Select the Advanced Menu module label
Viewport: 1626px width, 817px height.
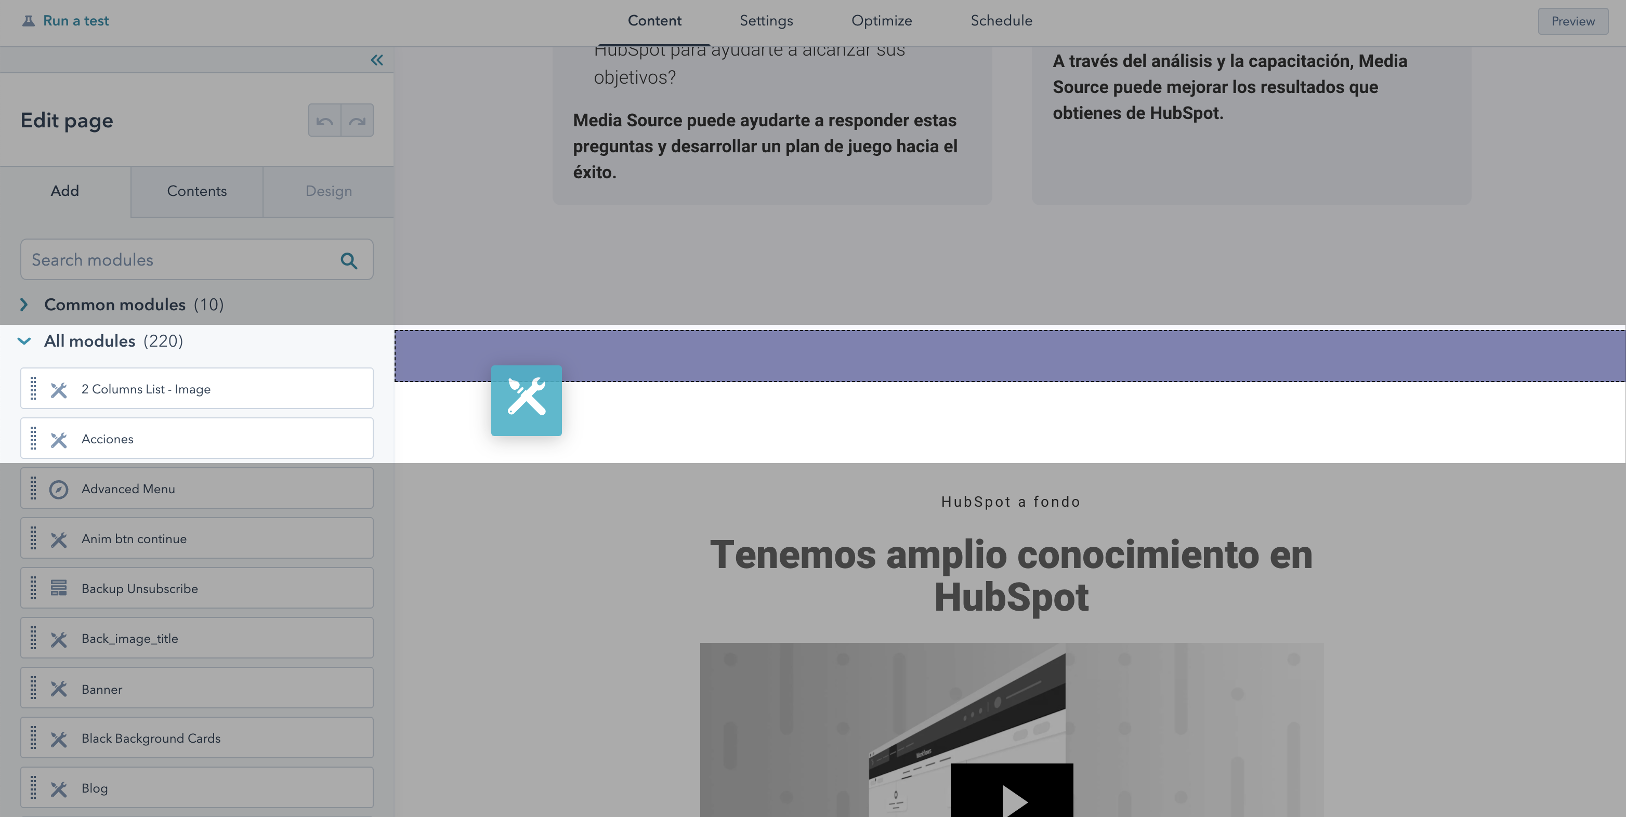click(128, 489)
